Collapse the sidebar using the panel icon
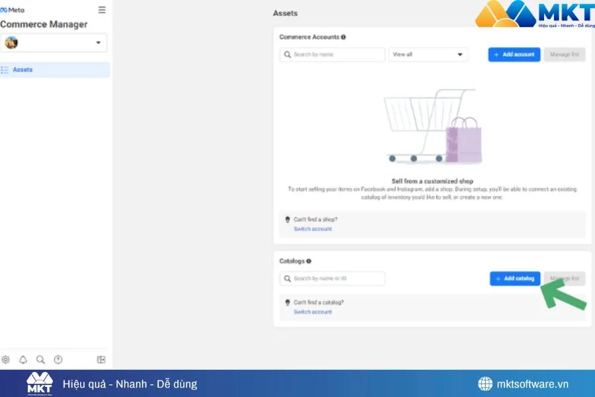 101,359
